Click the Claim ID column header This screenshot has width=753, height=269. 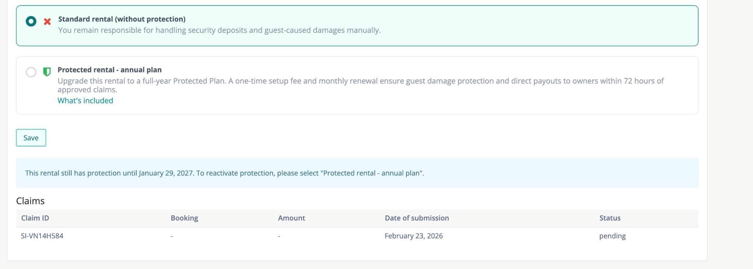click(x=35, y=218)
